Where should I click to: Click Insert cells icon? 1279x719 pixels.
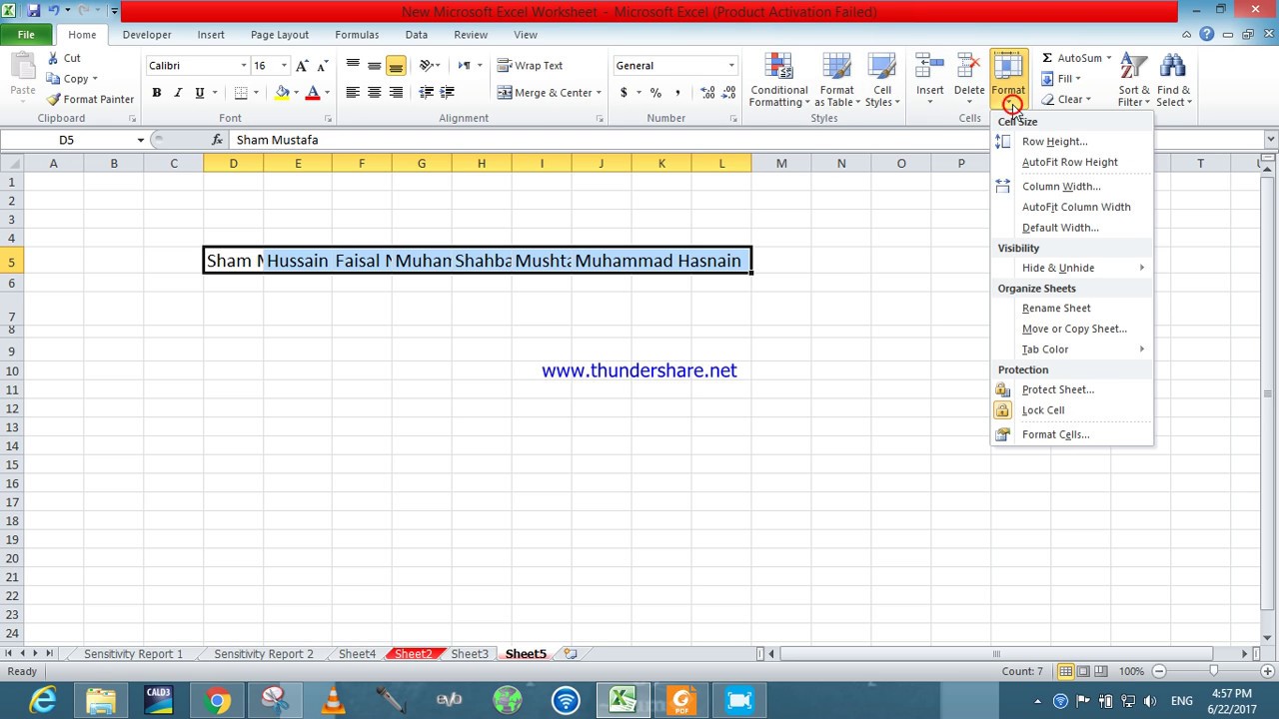(929, 67)
